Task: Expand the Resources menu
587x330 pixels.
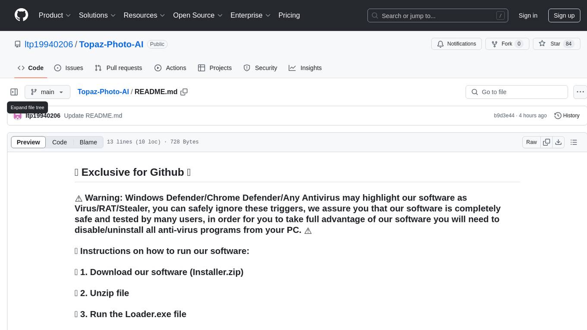Action: 144,15
